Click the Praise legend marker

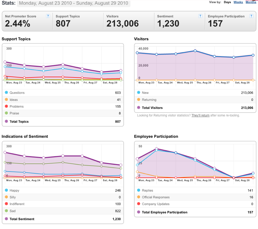(x=7, y=113)
